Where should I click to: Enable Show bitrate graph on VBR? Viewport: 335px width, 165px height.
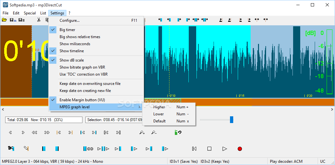[96, 67]
